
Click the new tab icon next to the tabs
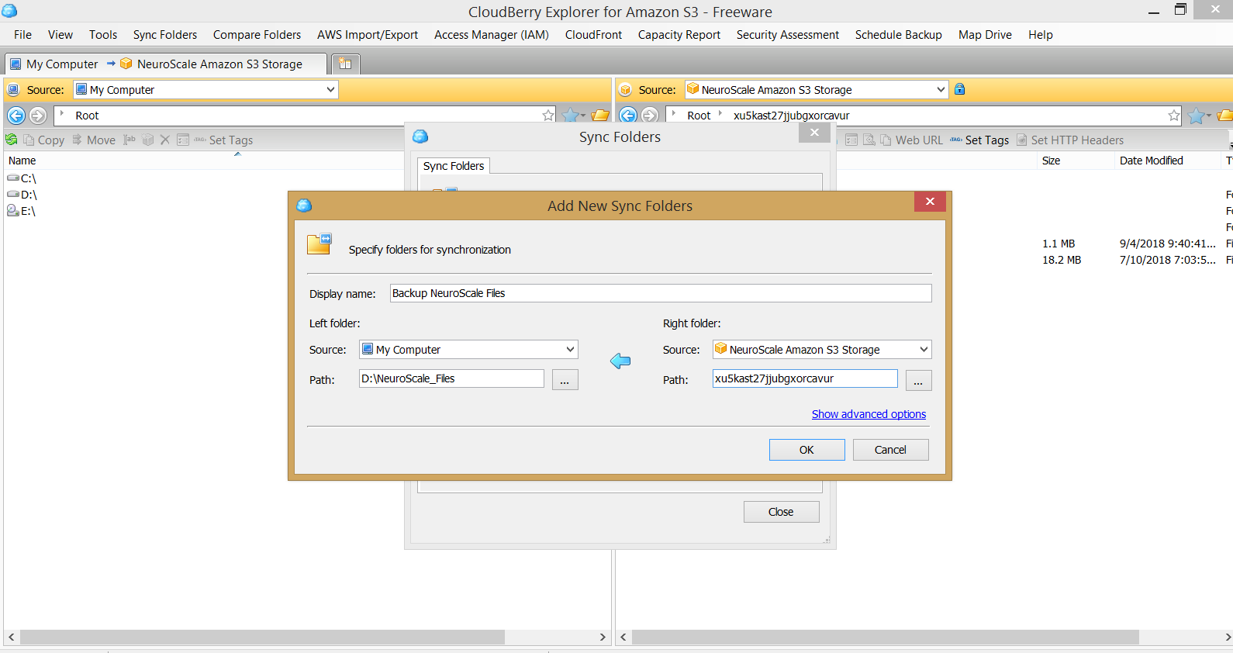click(x=345, y=64)
